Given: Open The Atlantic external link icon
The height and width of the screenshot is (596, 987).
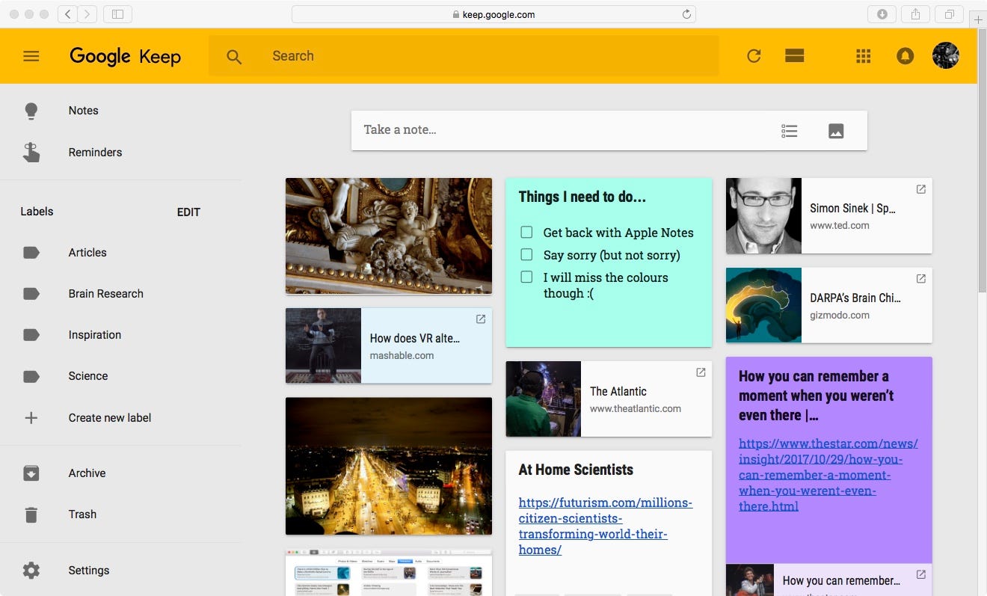Looking at the screenshot, I should pos(701,372).
